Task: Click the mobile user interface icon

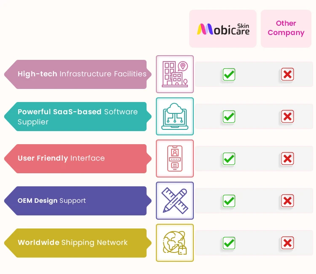Action: (175, 158)
